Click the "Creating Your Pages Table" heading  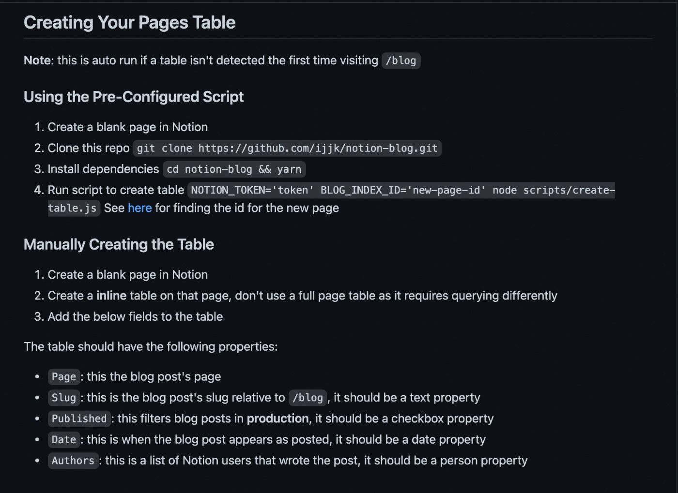(x=129, y=23)
